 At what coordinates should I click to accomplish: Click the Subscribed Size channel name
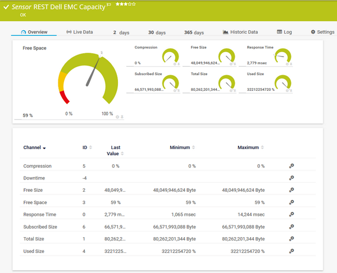click(40, 227)
